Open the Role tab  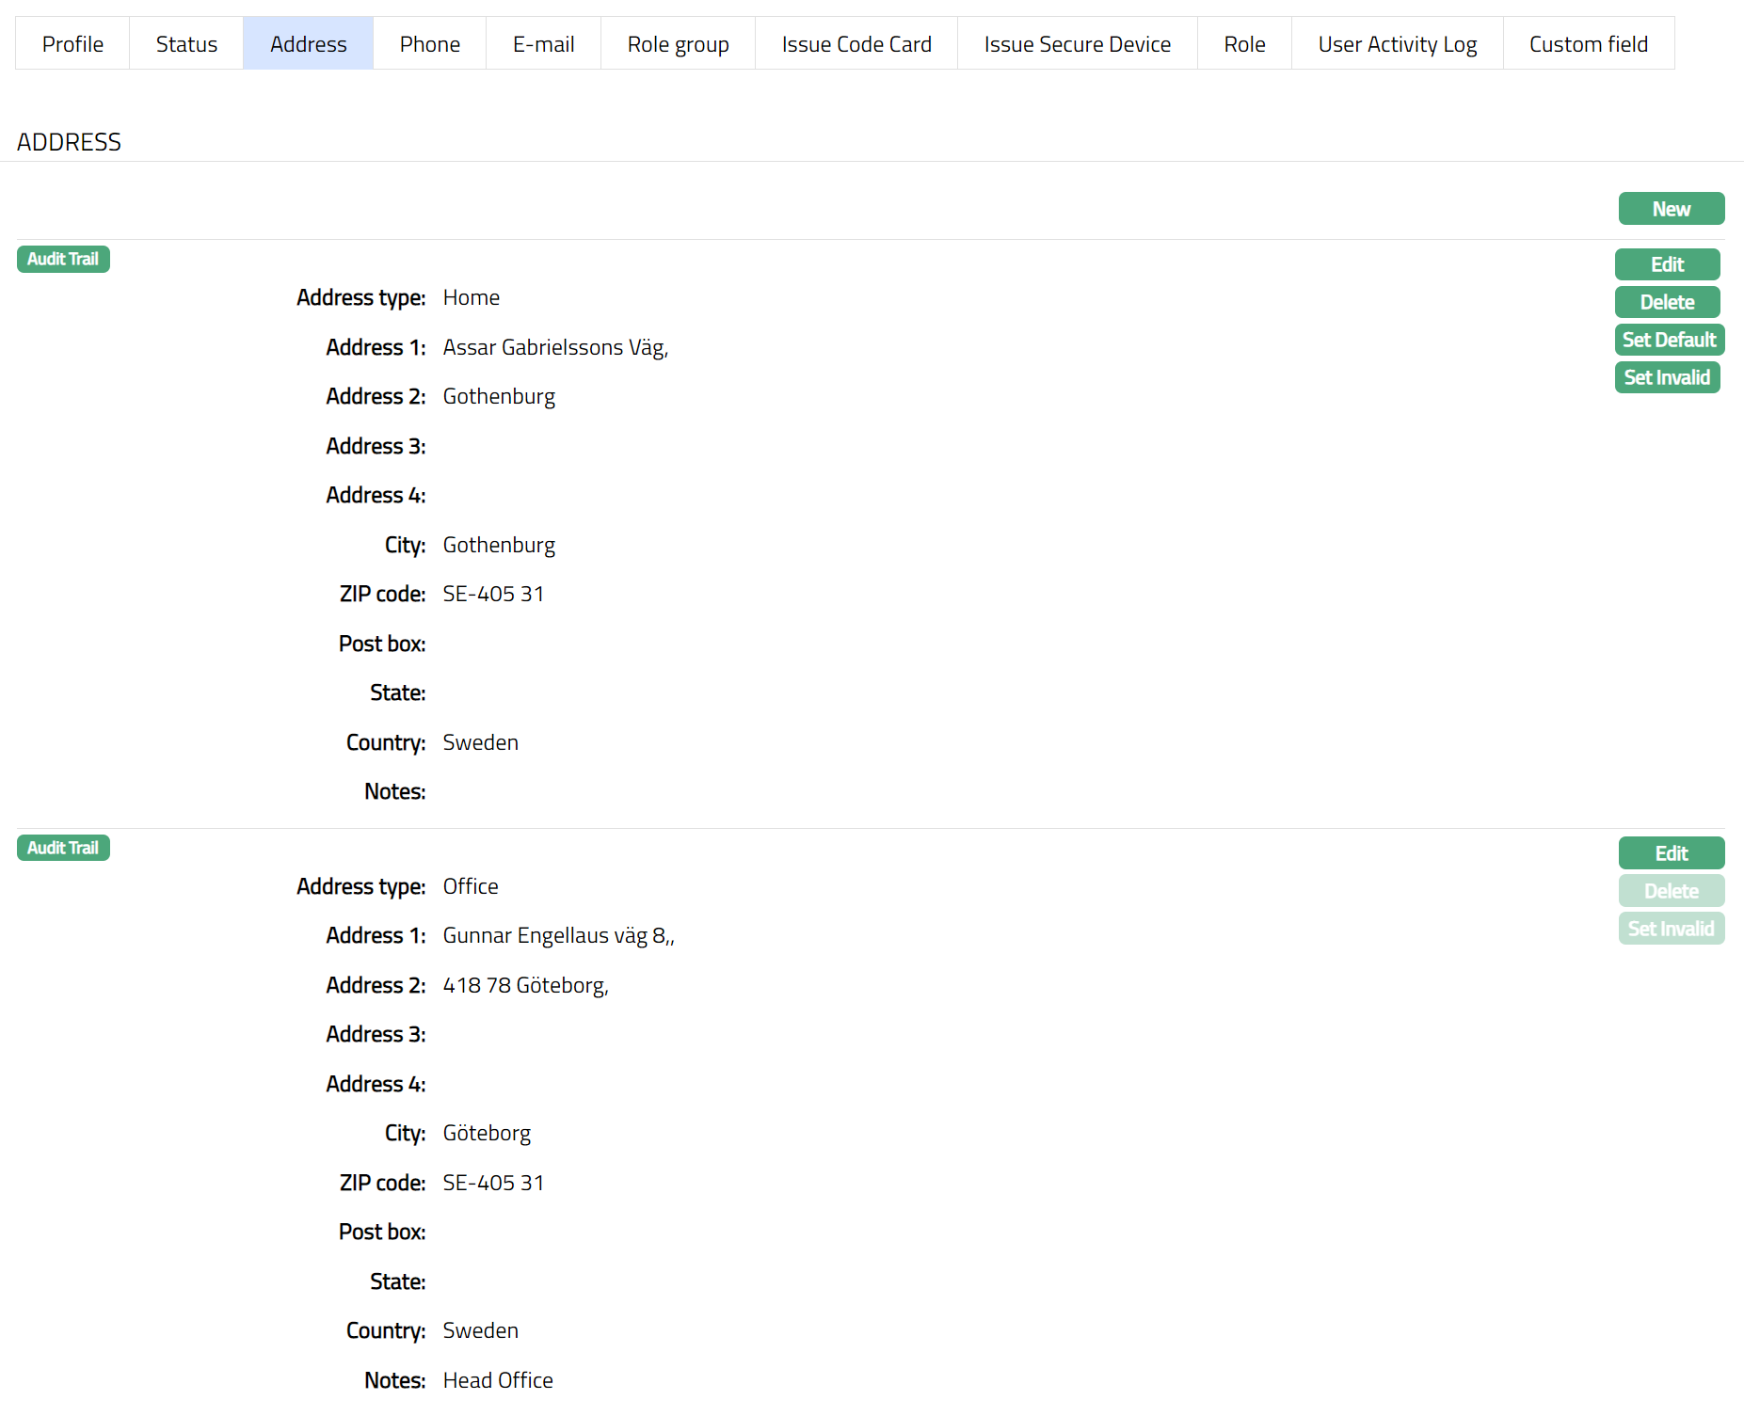tap(1244, 44)
